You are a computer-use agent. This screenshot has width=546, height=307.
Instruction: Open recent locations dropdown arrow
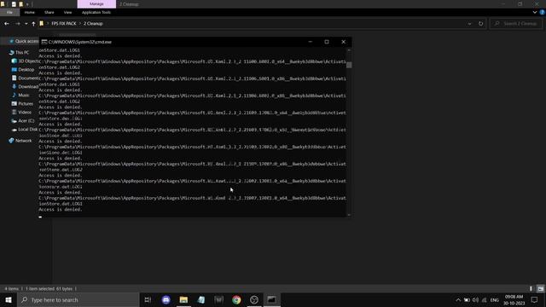[x=26, y=24]
